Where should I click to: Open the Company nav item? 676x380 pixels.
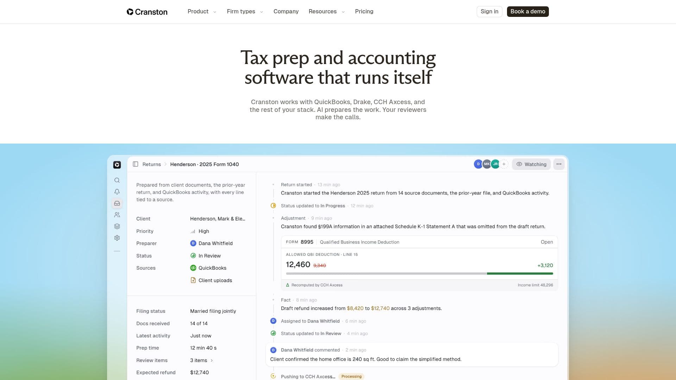(286, 12)
